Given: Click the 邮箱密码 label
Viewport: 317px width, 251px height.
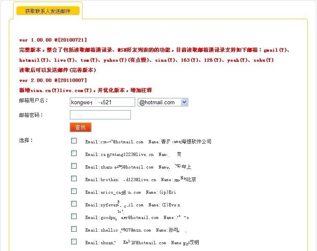Looking at the screenshot, I should tap(31, 115).
